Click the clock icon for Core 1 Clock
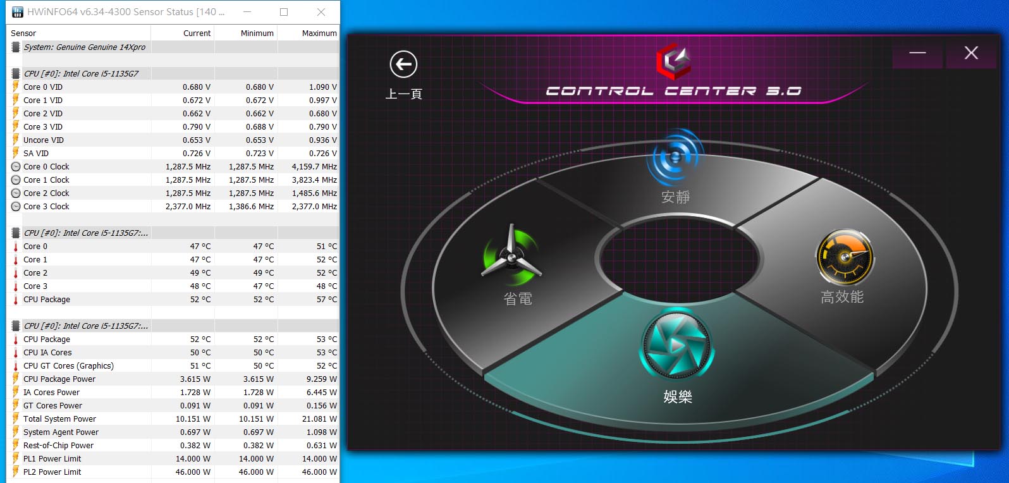 16,180
